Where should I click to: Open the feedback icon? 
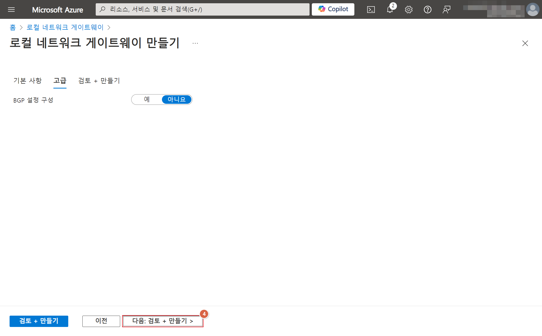[446, 10]
